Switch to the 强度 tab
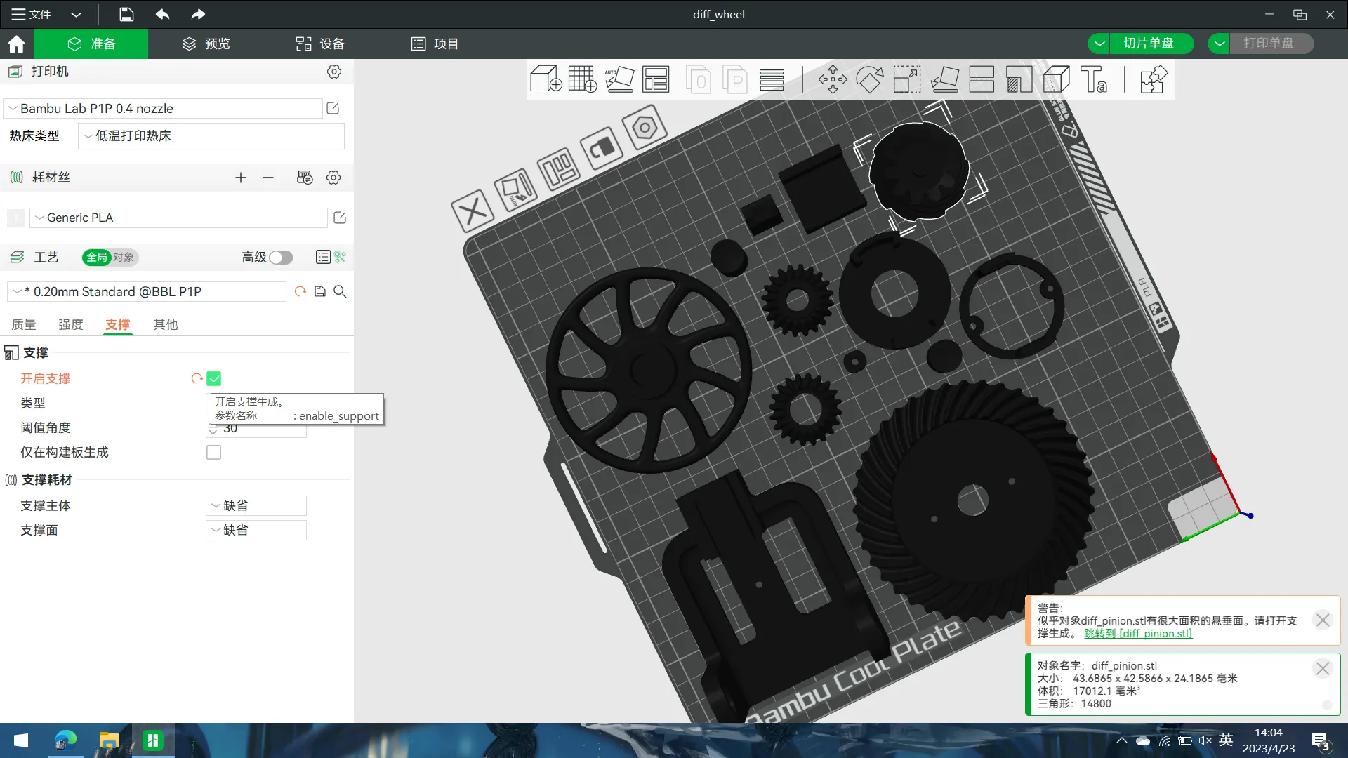 pos(70,324)
